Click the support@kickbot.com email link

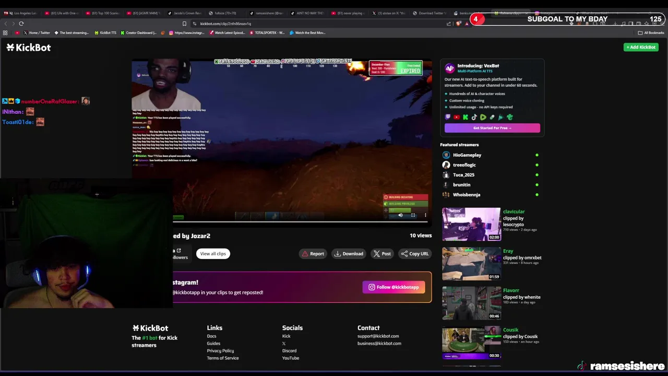[x=378, y=336]
